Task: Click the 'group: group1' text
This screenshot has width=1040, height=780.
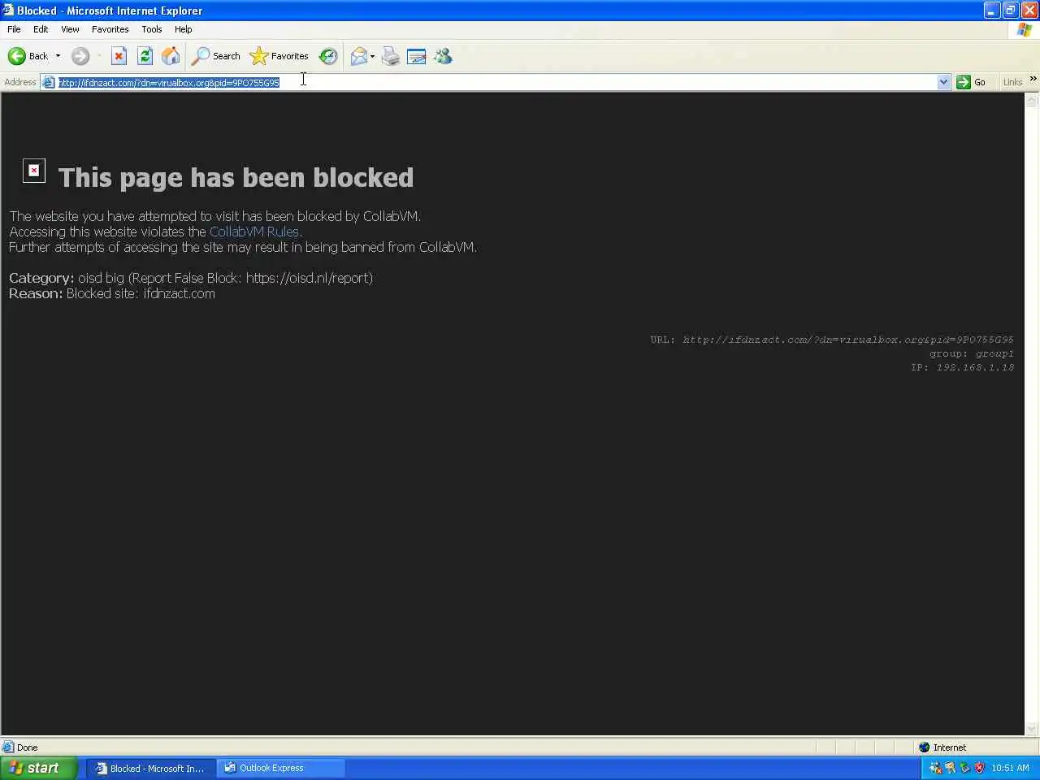Action: coord(972,353)
